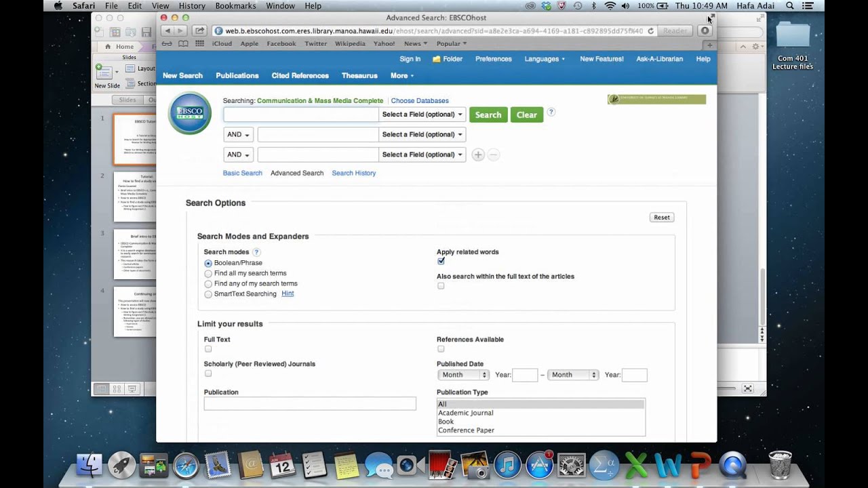Open Microsoft Excel from the Dock

636,465
